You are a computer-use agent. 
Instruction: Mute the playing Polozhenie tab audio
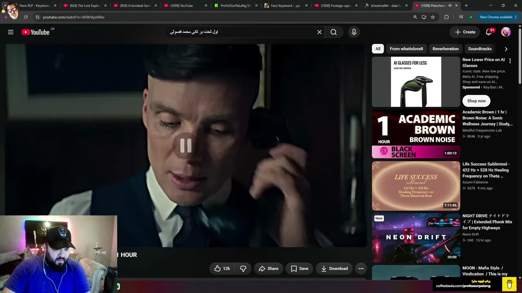pos(450,6)
